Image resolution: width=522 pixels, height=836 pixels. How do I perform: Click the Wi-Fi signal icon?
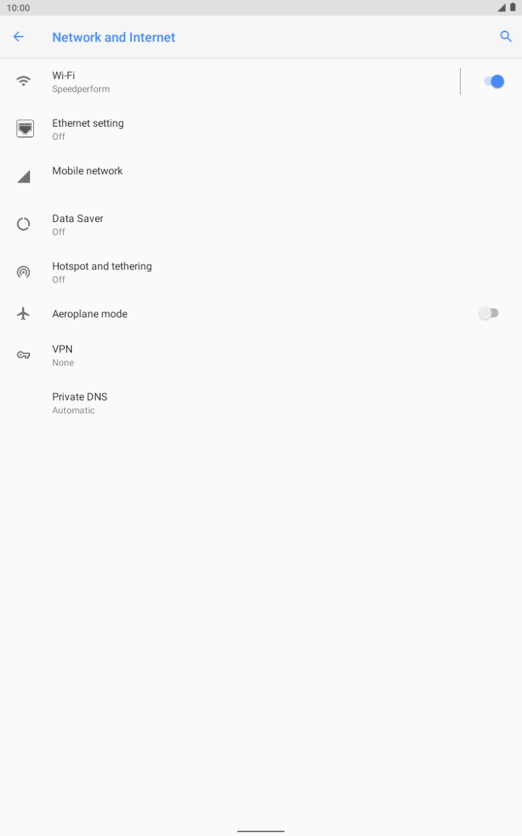pos(24,81)
